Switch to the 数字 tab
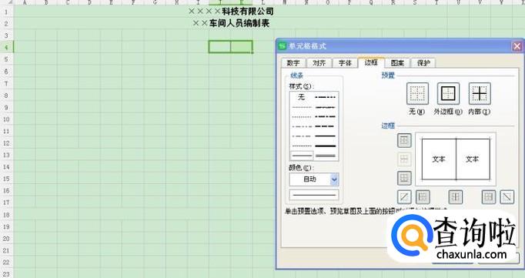 [x=293, y=63]
